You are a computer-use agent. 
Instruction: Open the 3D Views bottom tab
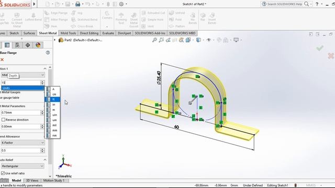coord(32,181)
